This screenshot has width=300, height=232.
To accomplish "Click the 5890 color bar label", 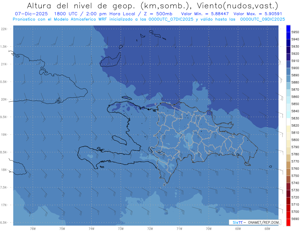I will pyautogui.click(x=295, y=75).
